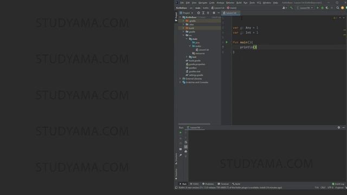Open the TODO tool window tab
Screen dimensions: 347x195
(195, 184)
